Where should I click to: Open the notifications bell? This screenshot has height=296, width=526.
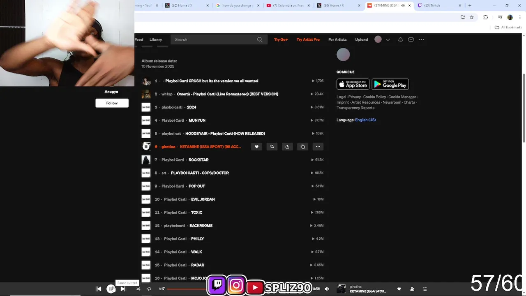pyautogui.click(x=400, y=39)
